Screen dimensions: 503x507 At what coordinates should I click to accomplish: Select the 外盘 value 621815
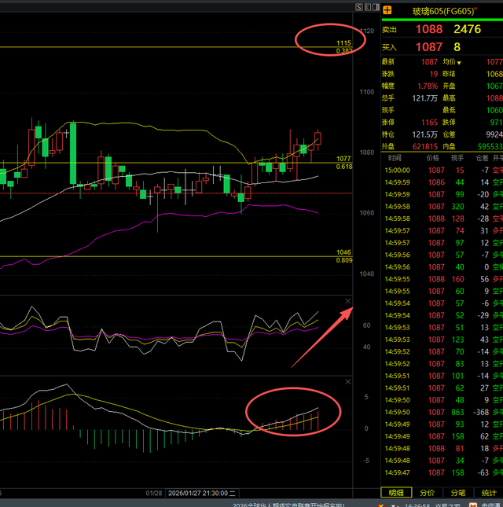tap(425, 146)
